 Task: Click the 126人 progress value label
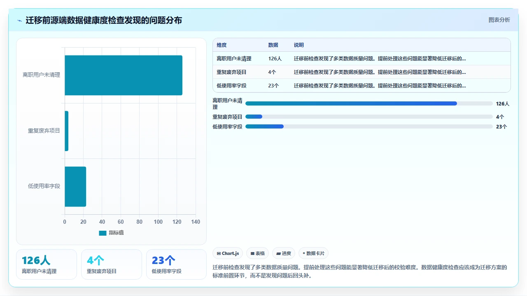click(503, 104)
